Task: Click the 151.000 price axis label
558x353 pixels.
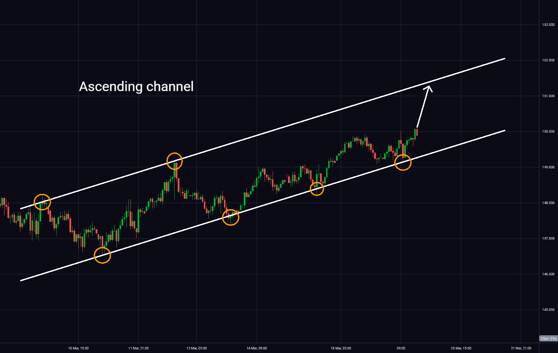Action: 548,96
